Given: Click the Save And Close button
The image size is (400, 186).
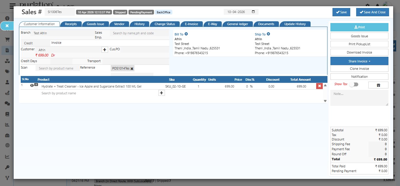Looking at the screenshot, I should [372, 12].
